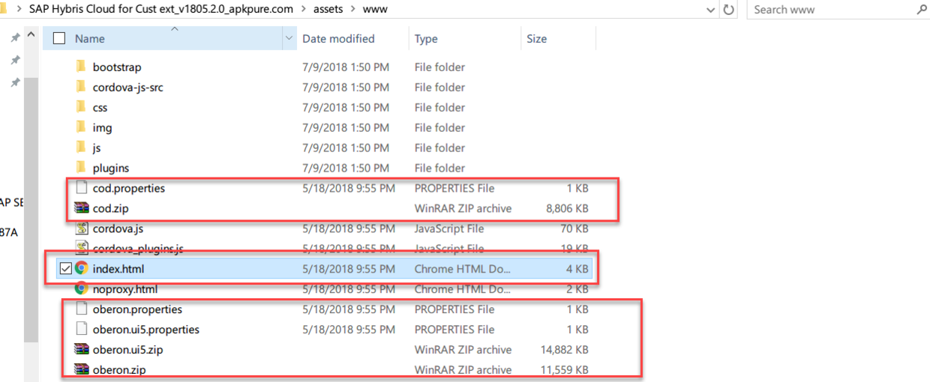Screen dimensions: 930x382
Task: Click the oberon.zip archive icon
Action: click(x=81, y=369)
